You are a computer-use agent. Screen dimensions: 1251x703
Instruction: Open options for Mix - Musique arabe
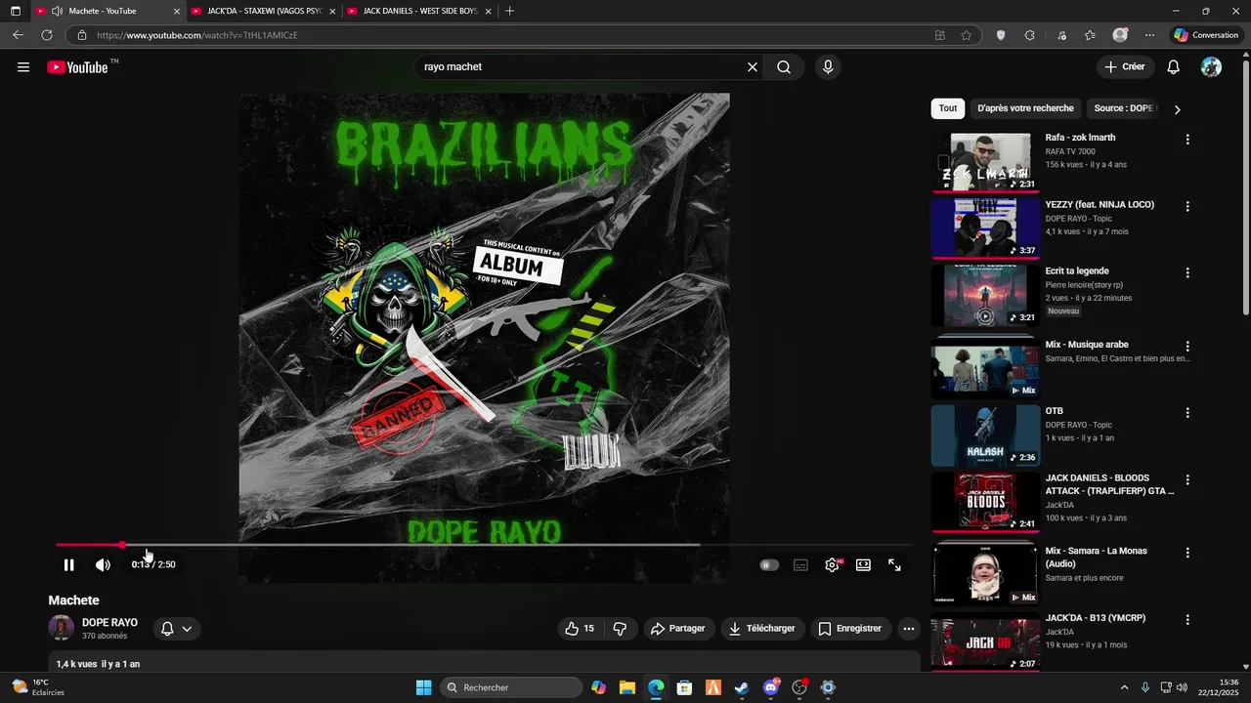pos(1187,347)
